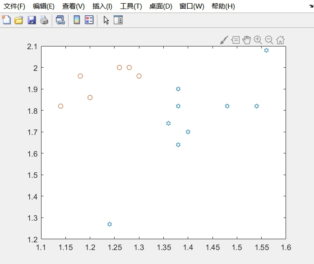Open a file with the folder icon
The image size is (314, 264).
(x=19, y=20)
